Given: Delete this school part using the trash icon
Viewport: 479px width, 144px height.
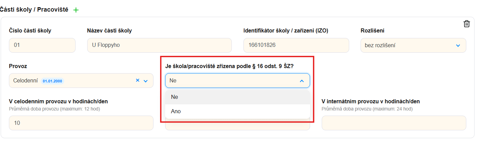Looking at the screenshot, I should (x=467, y=24).
